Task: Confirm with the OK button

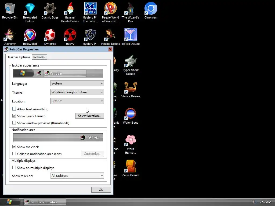Action: pyautogui.click(x=101, y=190)
